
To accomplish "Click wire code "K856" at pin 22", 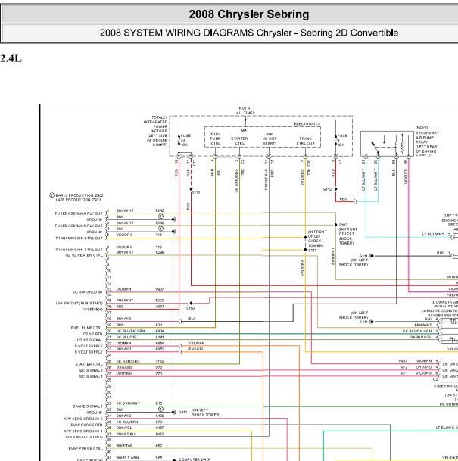I will (x=160, y=343).
